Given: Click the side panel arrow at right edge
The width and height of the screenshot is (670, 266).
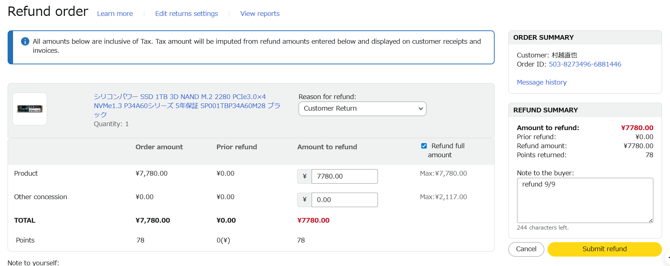Looking at the screenshot, I should coord(668,257).
